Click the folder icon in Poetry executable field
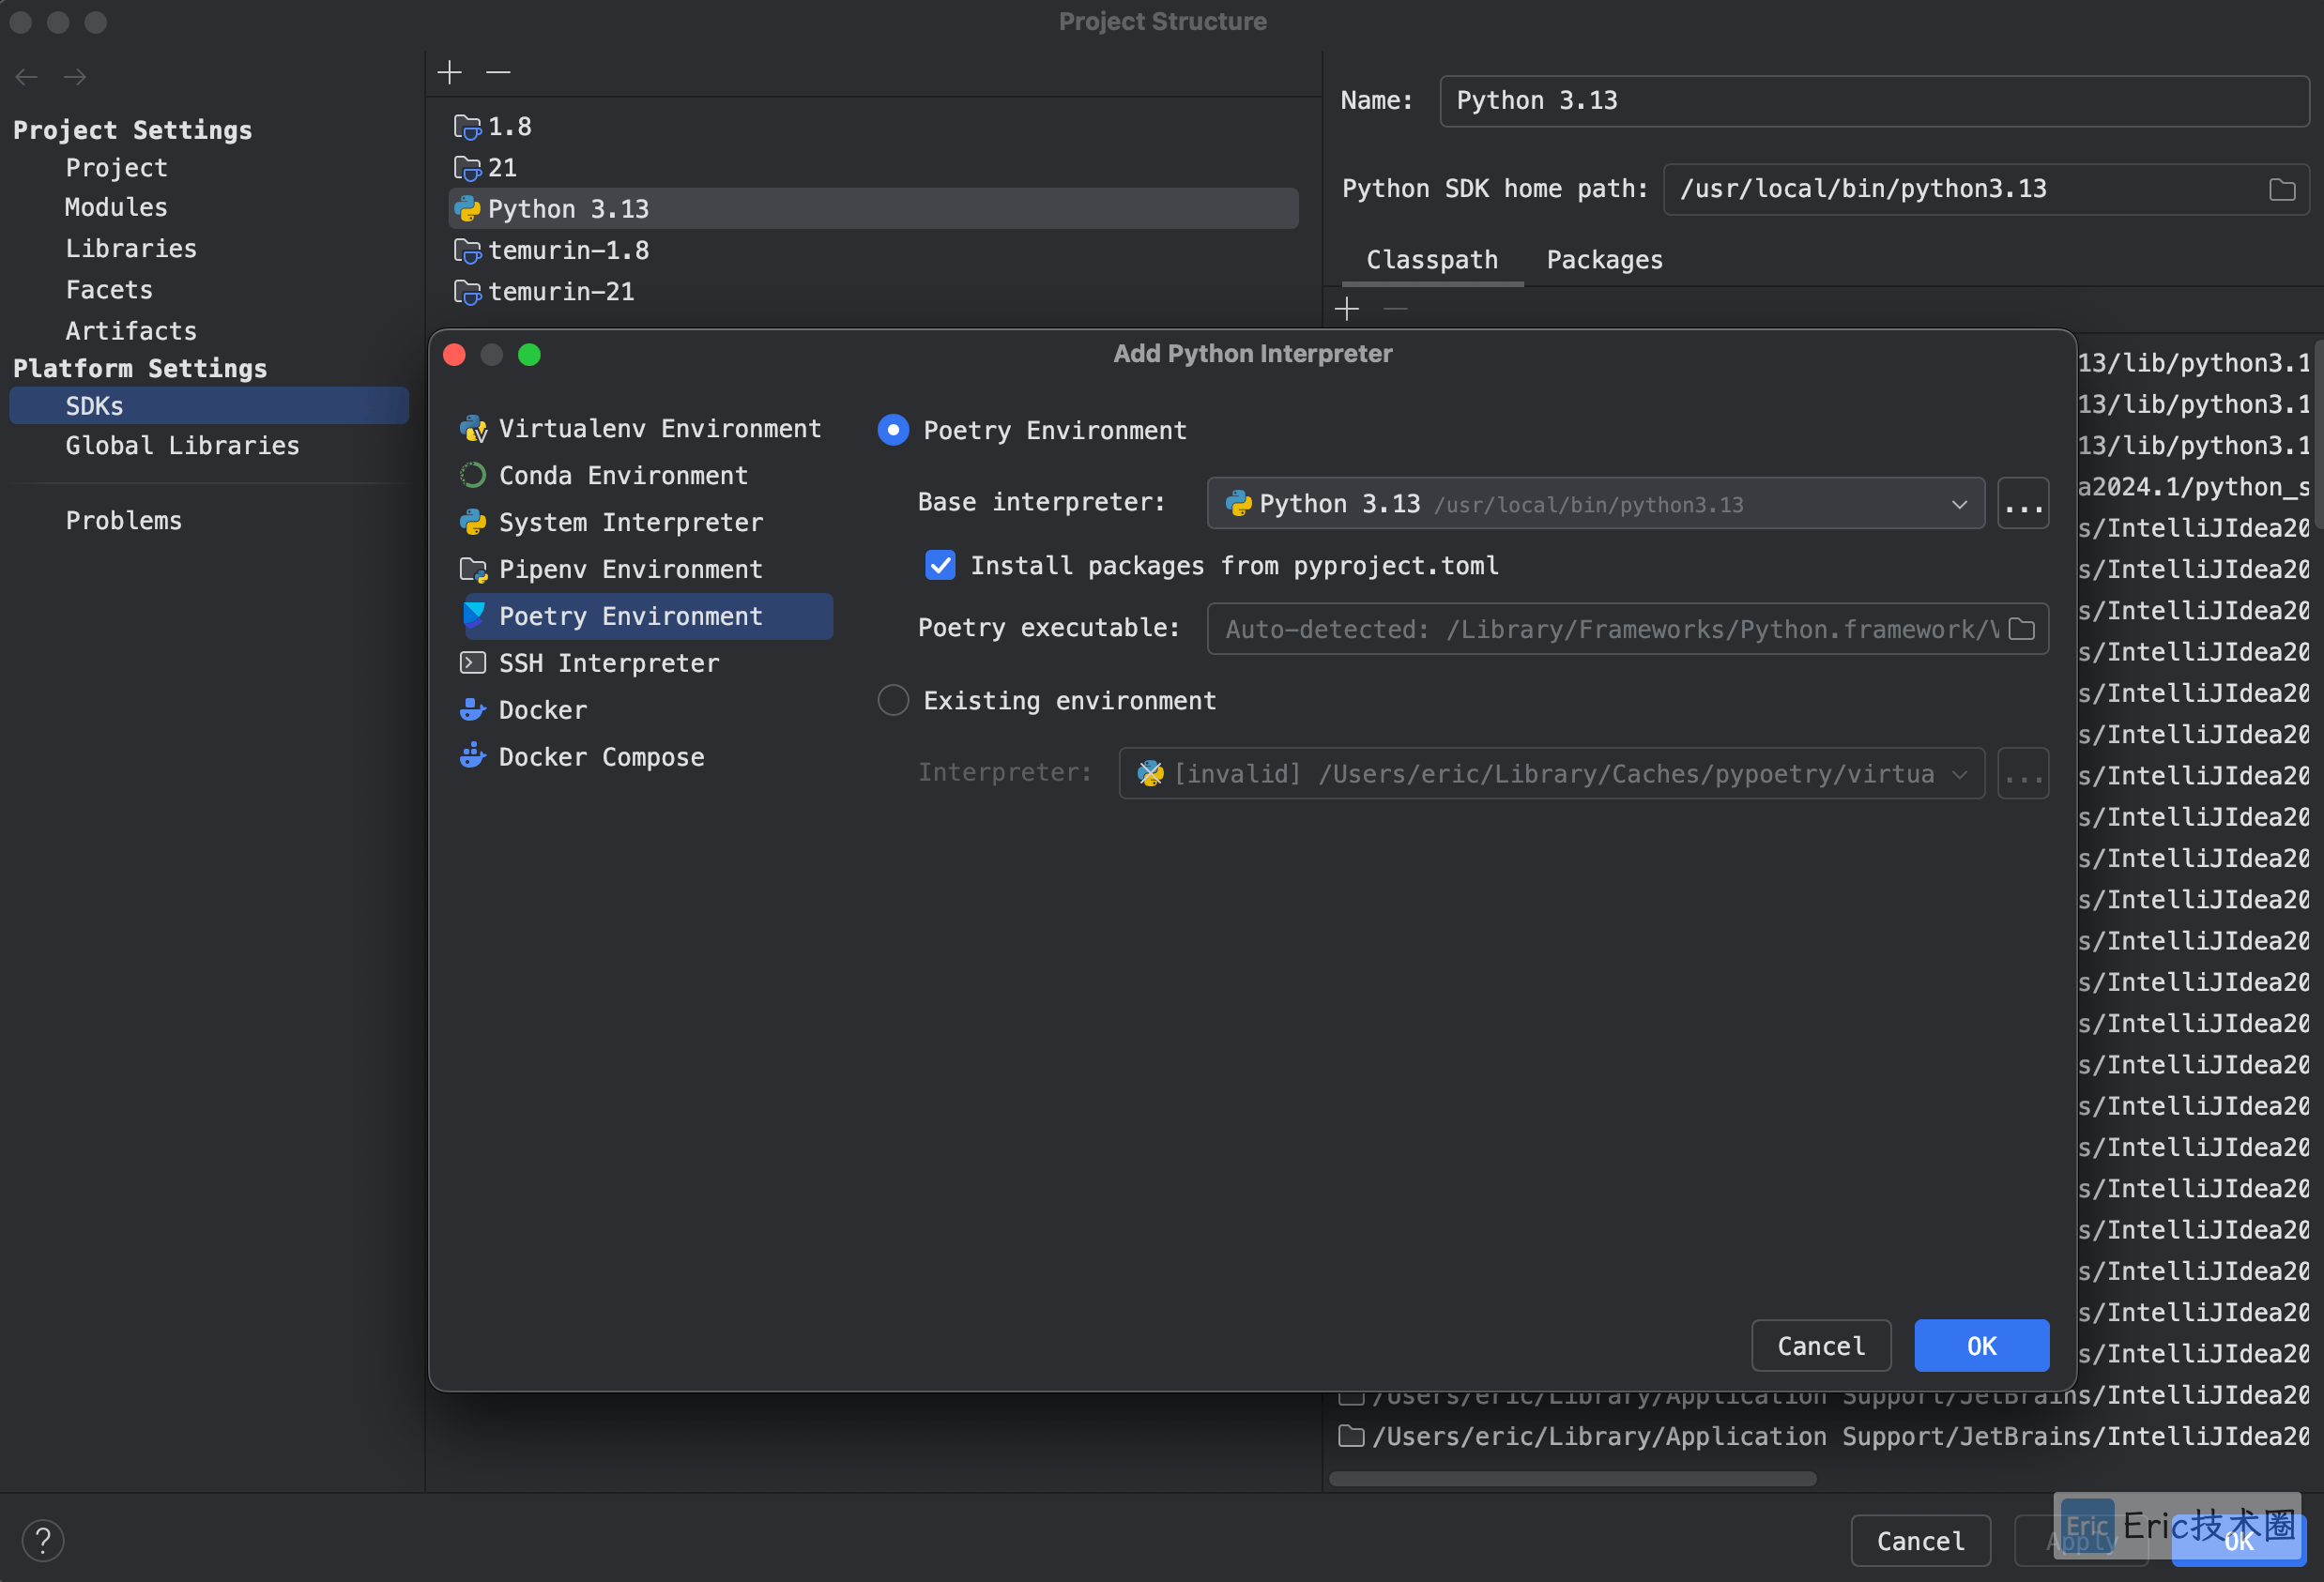 coord(2021,629)
